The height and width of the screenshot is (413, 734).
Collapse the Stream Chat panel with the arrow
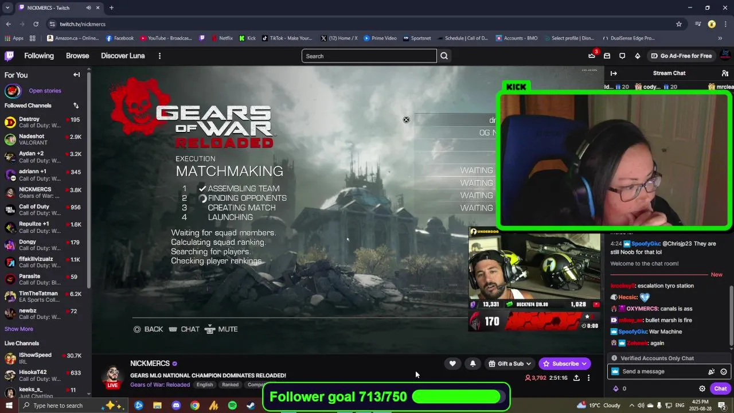click(614, 73)
